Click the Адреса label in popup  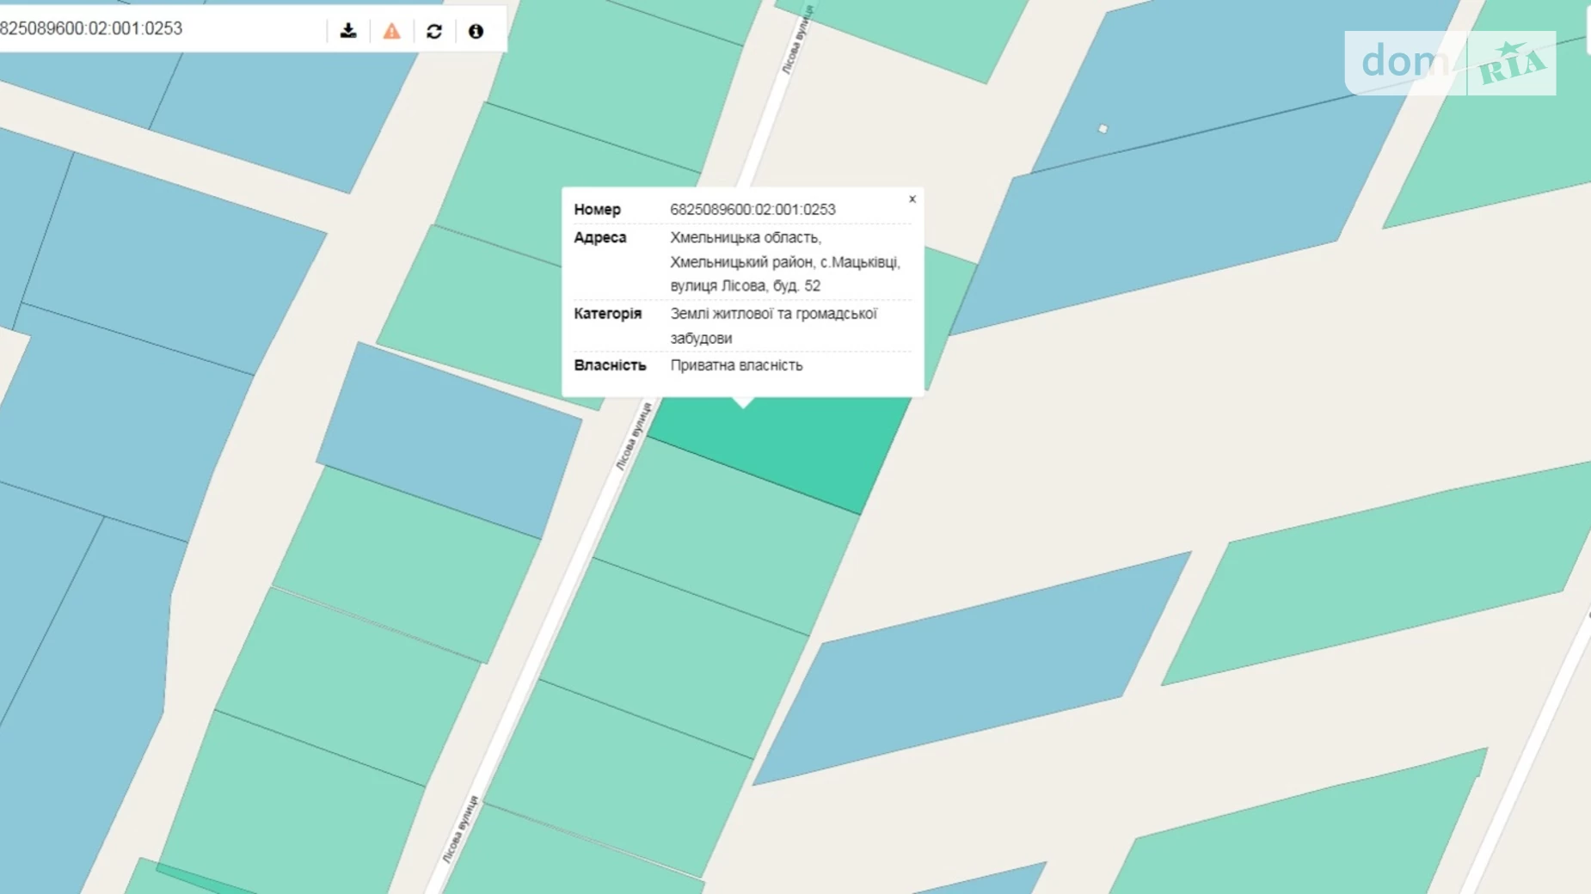pyautogui.click(x=600, y=237)
